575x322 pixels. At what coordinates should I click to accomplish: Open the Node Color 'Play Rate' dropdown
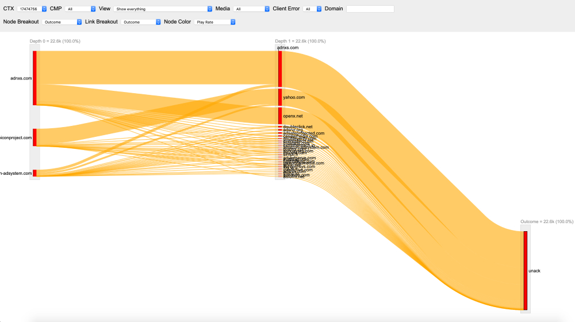tap(216, 22)
